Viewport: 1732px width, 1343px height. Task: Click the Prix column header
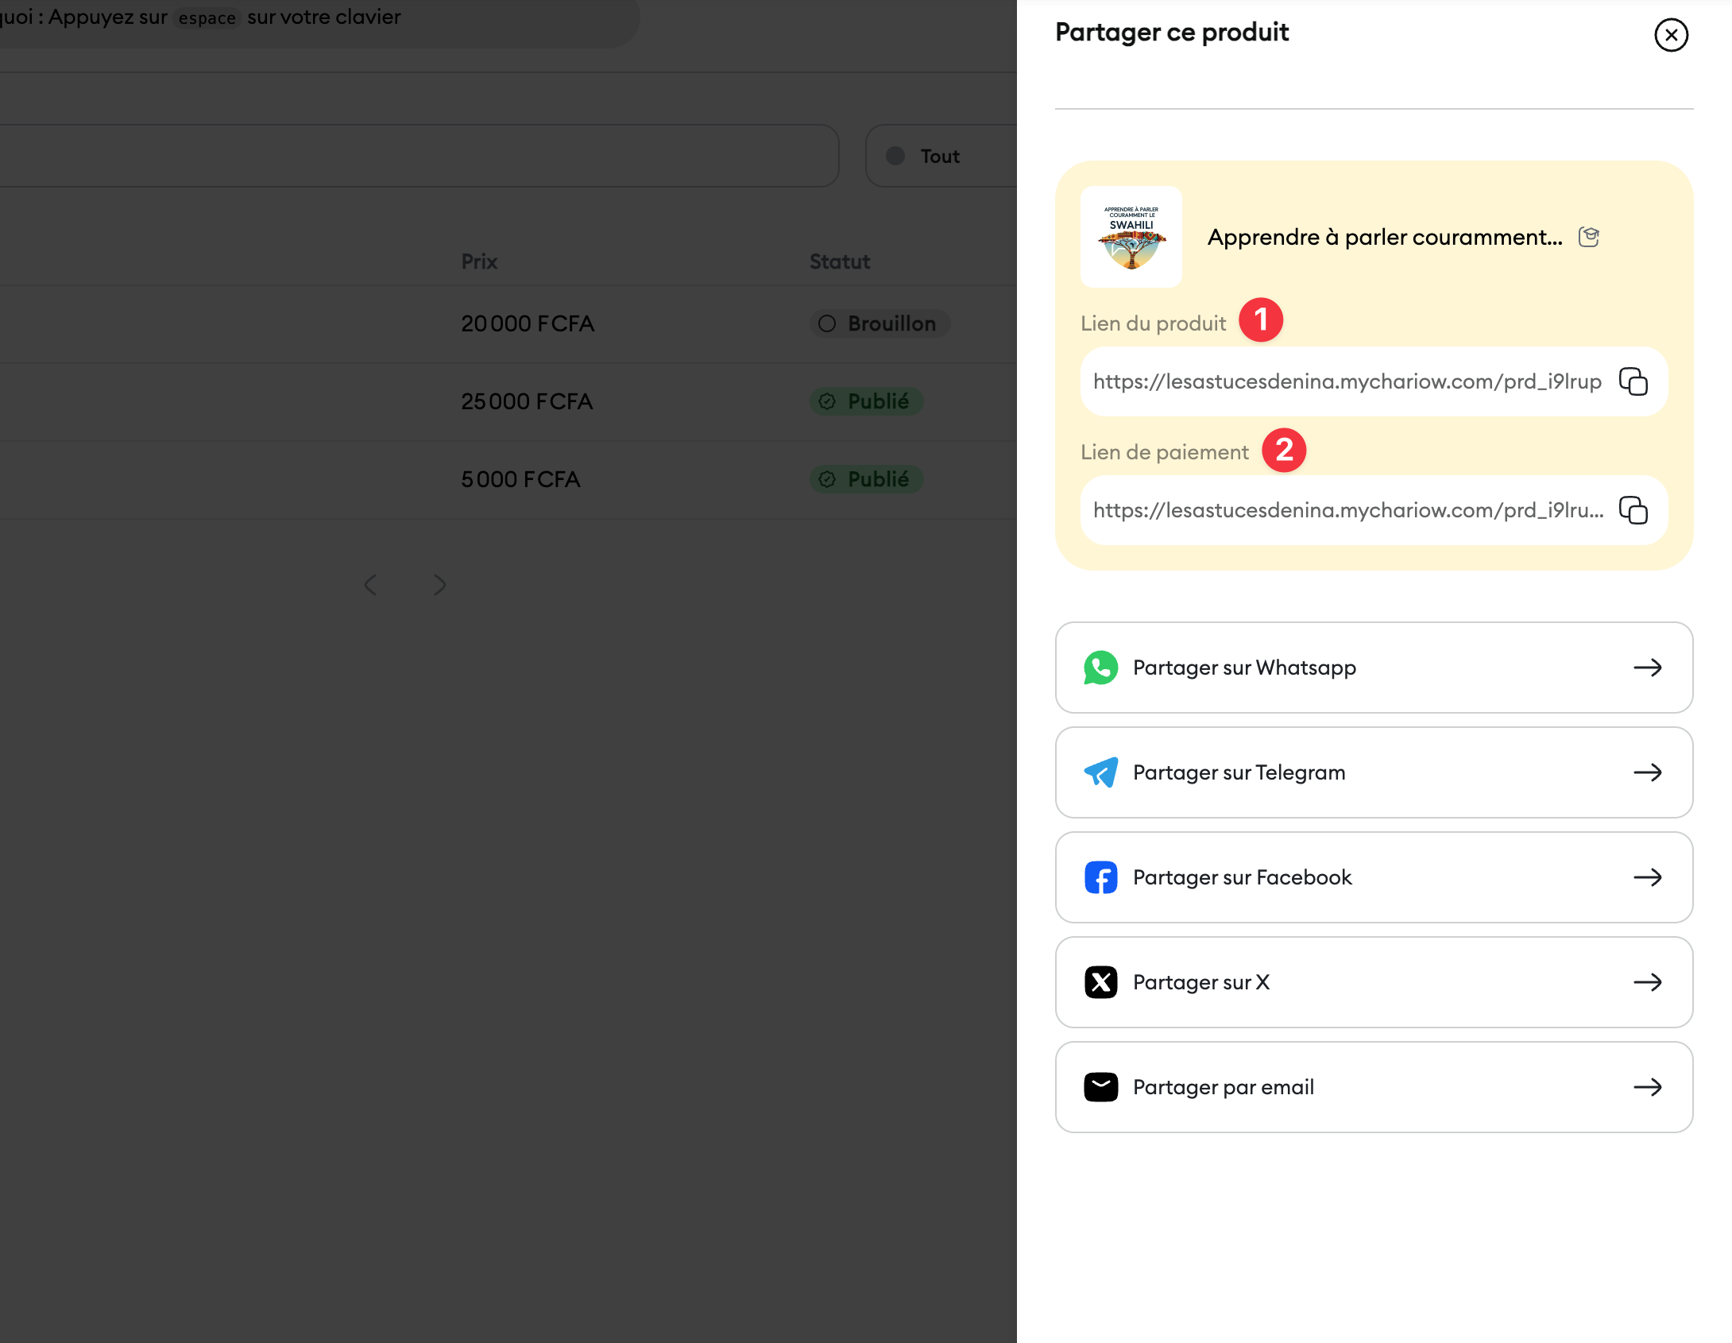click(479, 261)
